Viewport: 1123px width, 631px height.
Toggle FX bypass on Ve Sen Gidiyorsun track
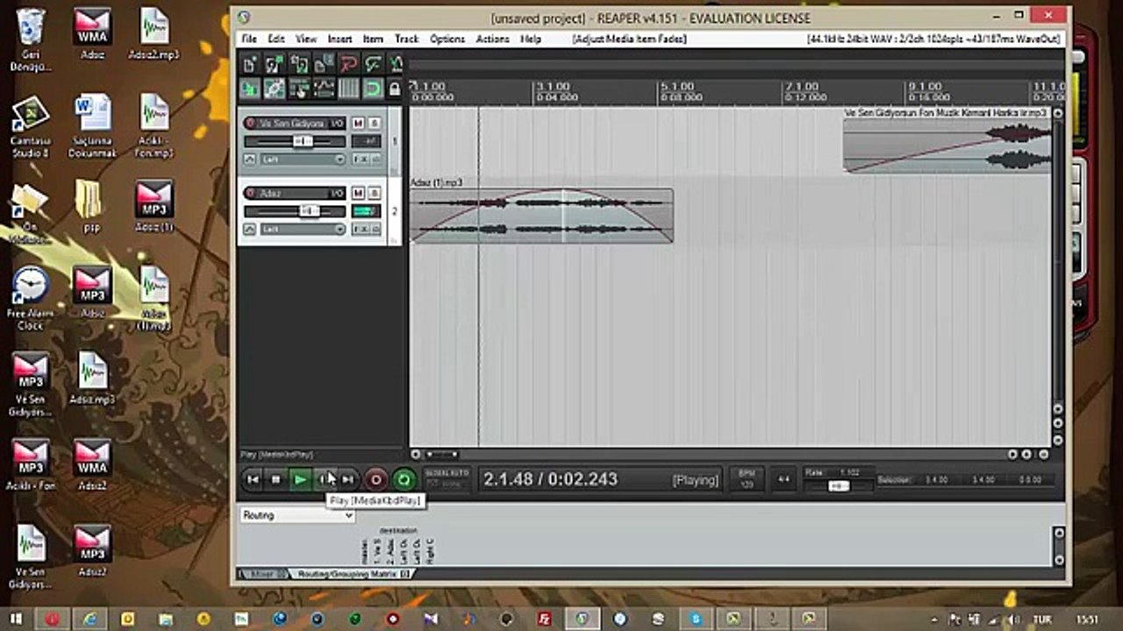click(x=376, y=160)
